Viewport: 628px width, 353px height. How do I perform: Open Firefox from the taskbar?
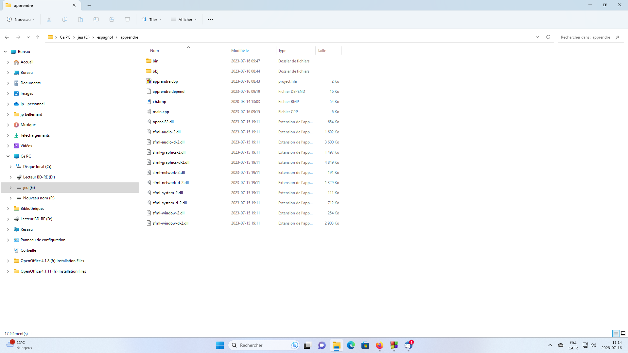click(379, 345)
